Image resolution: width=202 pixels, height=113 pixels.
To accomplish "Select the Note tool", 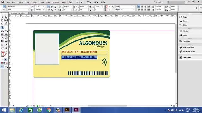I will coord(2,45).
